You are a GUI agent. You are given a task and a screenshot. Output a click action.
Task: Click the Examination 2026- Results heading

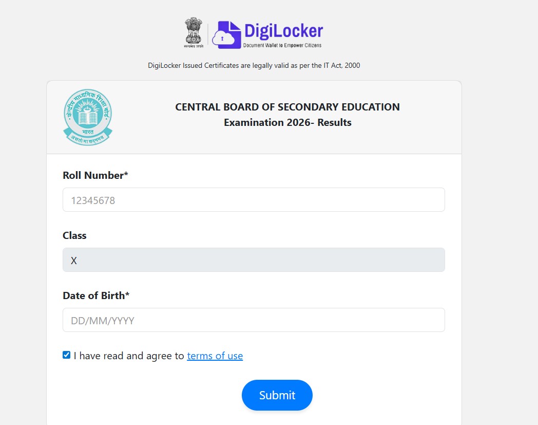click(287, 122)
